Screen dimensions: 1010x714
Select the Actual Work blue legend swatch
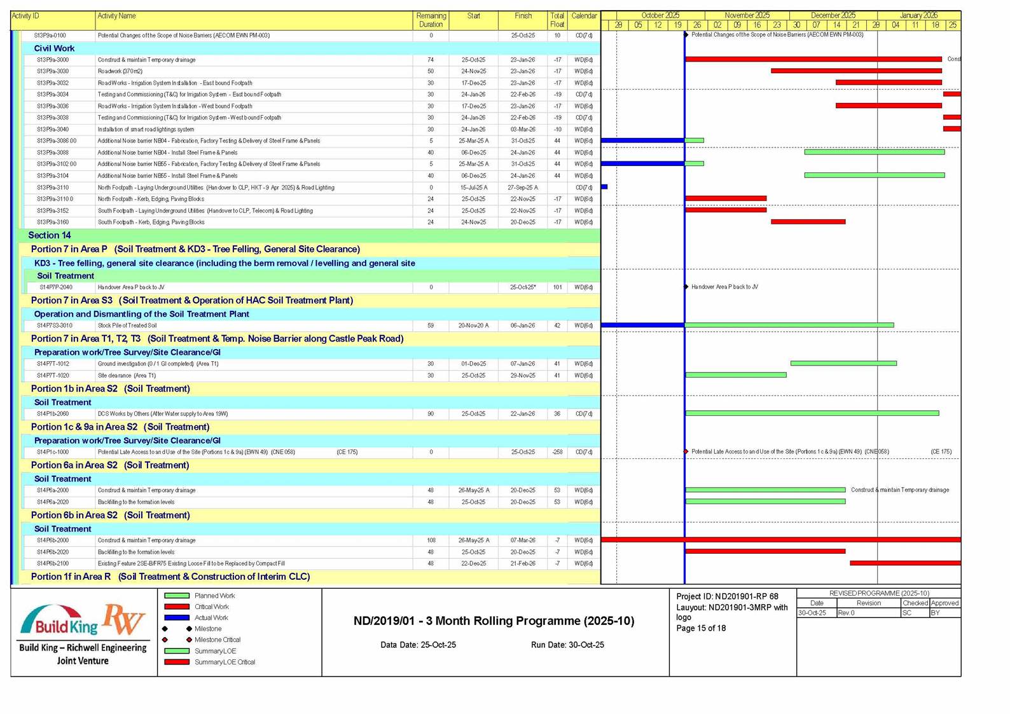177,618
